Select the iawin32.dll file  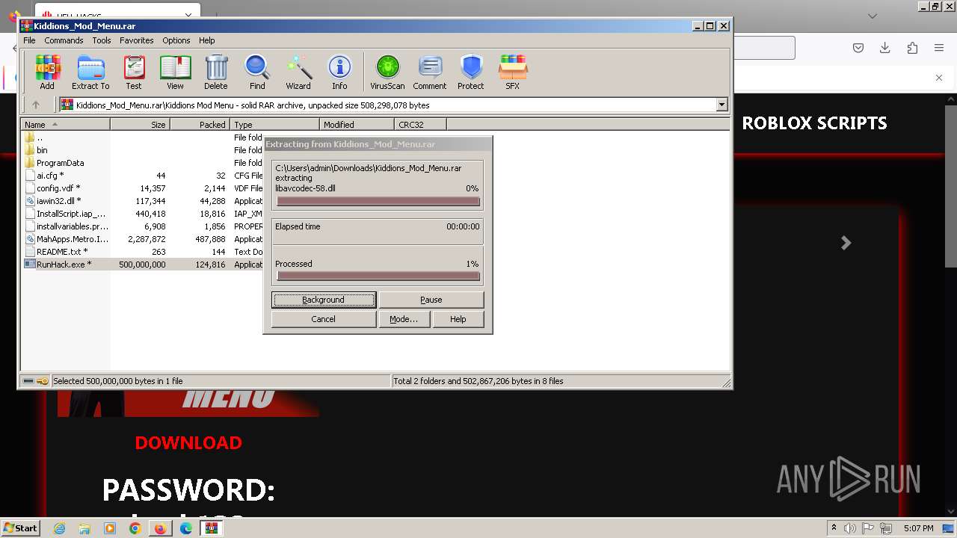[x=58, y=201]
